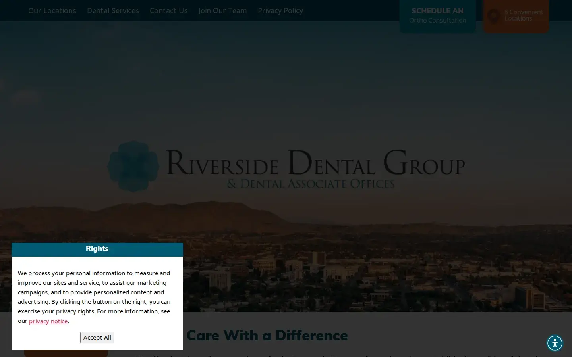
Task: Open Privacy Policy in the navigation bar
Action: point(280,11)
